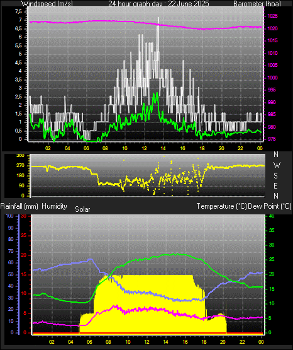Click the 14 hour label under the temperature graph
The height and width of the screenshot is (350, 293).
tap(166, 342)
